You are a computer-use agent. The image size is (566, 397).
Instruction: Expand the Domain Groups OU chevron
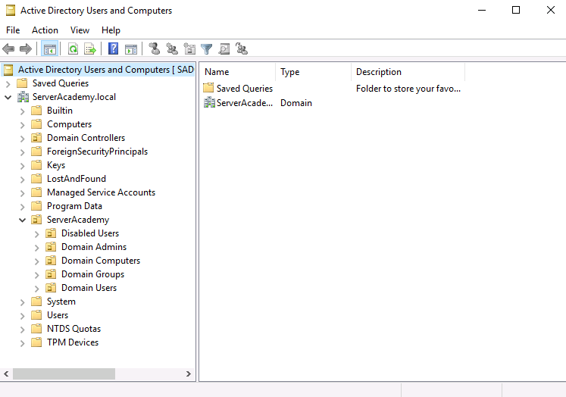point(37,275)
